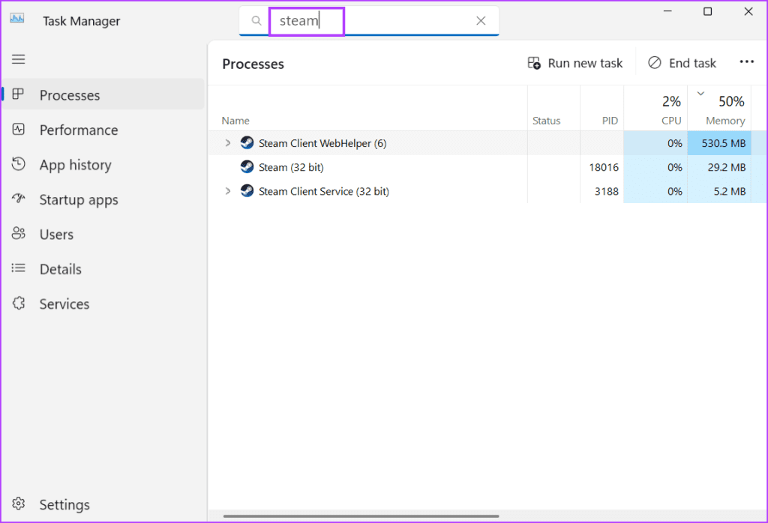Click the End task circle-slash icon
This screenshot has width=768, height=523.
point(654,63)
